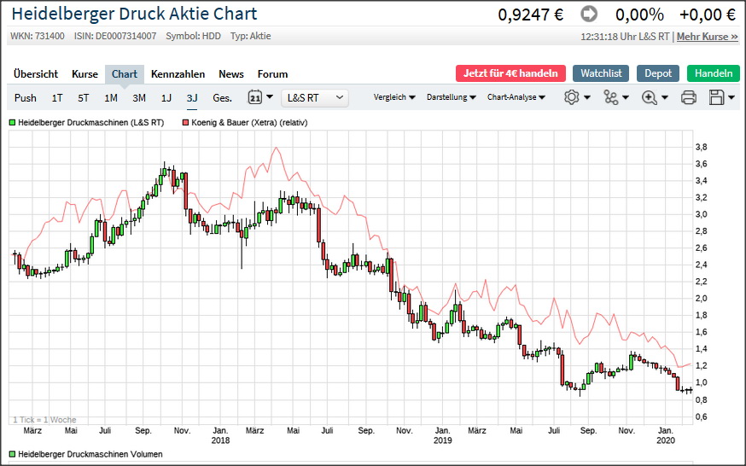This screenshot has width=746, height=466.
Task: Click the 'Jetzt für 4€ handeln' button
Action: pyautogui.click(x=510, y=73)
